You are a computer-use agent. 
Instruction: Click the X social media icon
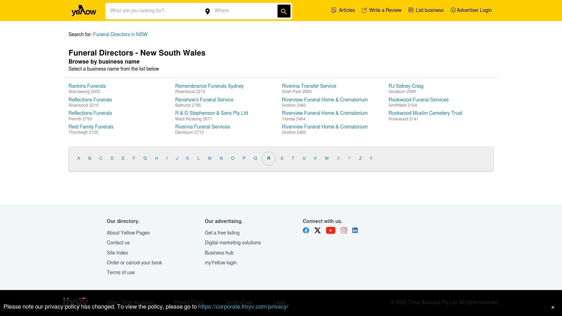[318, 230]
